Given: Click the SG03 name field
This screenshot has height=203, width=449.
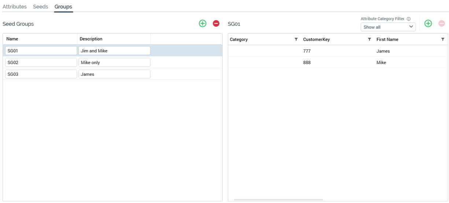Looking at the screenshot, I should 41,74.
